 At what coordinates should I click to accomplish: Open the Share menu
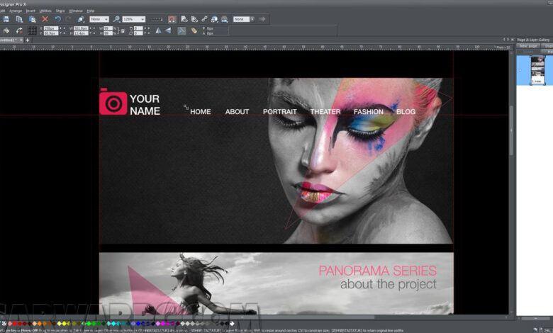(60, 11)
